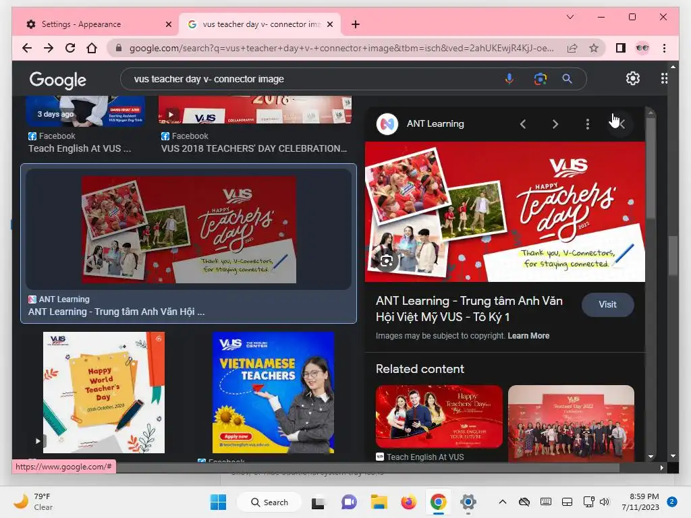
Task: Open File Explorer from taskbar
Action: pos(379,502)
